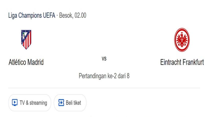Click the Atlético Madrid club crest
The image size is (208, 117).
point(26,40)
